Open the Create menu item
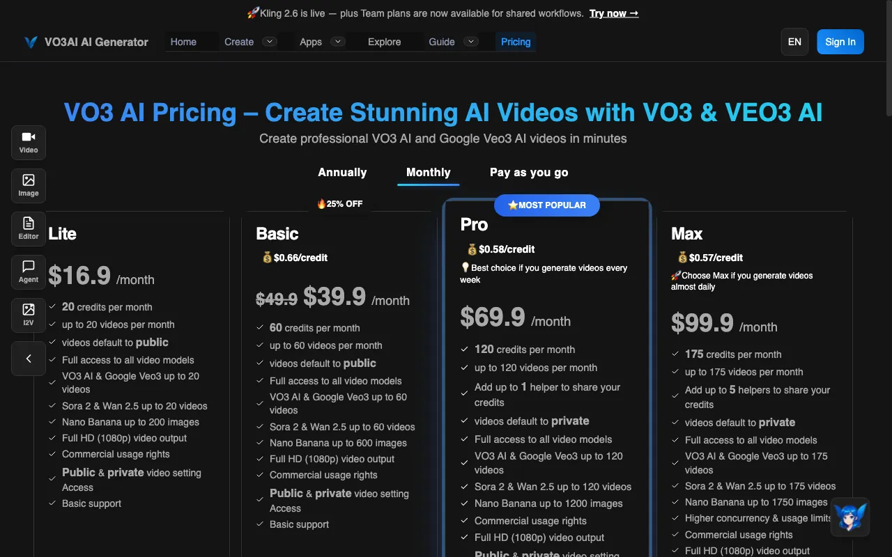 tap(239, 42)
